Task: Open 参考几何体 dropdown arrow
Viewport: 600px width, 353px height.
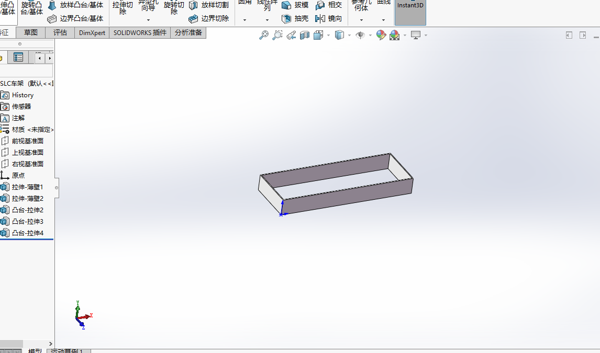Action: click(x=361, y=20)
